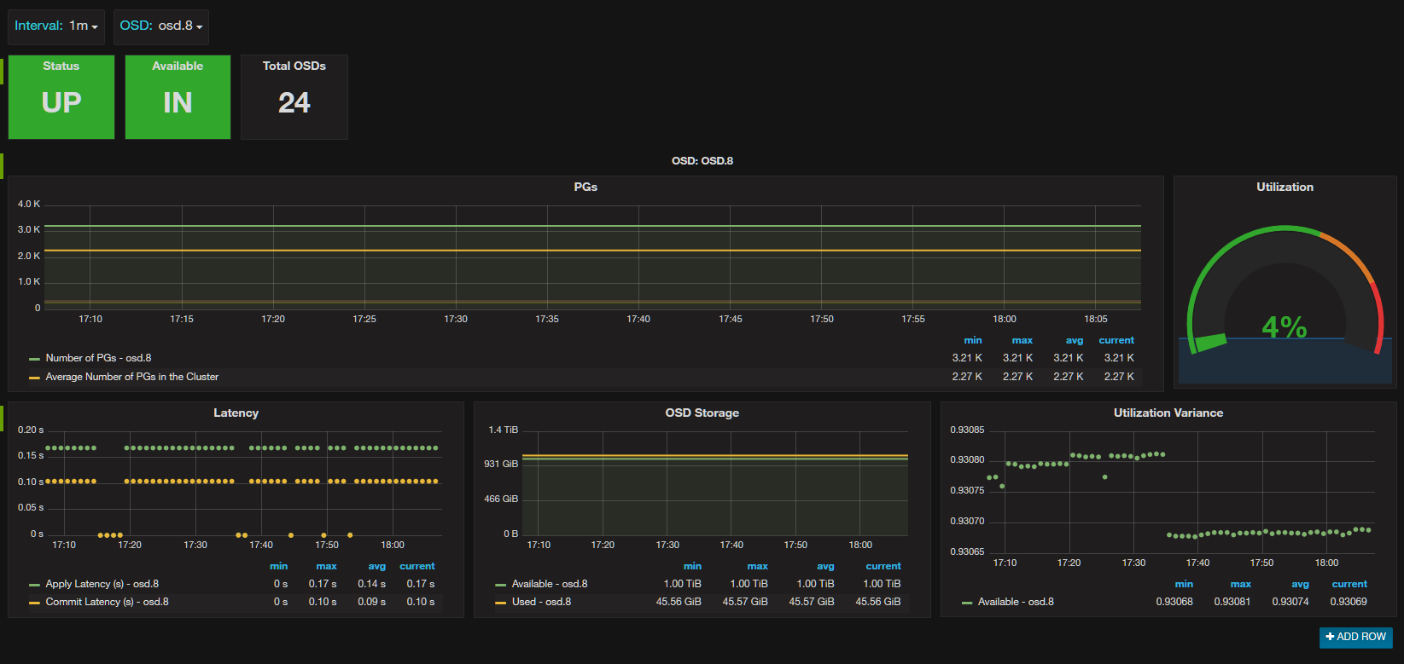Open the Utilization Variance panel title menu
Screen dimensions: 1404x664
tap(1168, 413)
